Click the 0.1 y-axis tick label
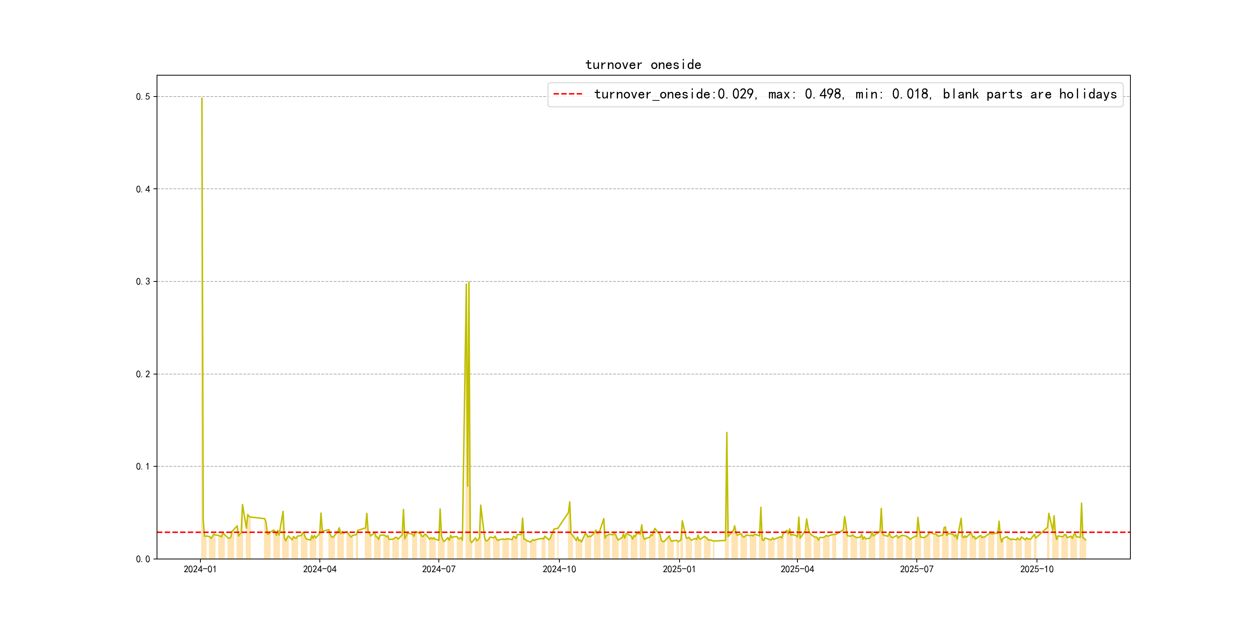The width and height of the screenshot is (1256, 628). (143, 467)
